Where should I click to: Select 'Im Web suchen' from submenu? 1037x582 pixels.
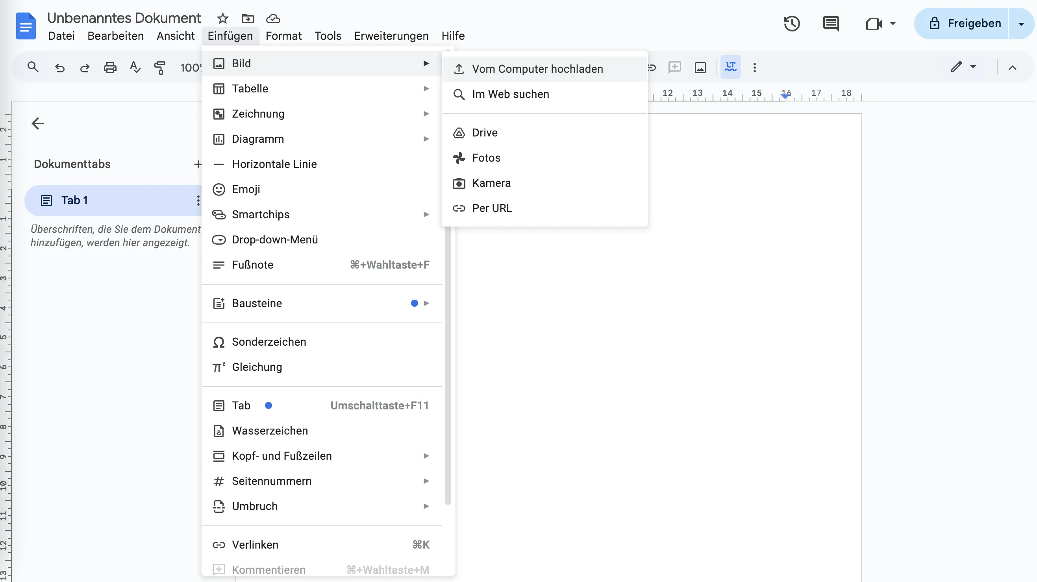(x=510, y=94)
